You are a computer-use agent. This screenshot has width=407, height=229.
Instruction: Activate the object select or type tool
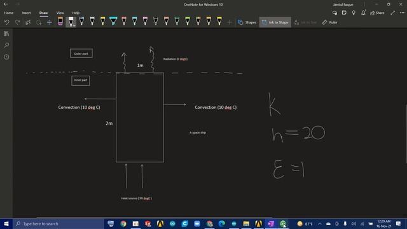(x=28, y=22)
